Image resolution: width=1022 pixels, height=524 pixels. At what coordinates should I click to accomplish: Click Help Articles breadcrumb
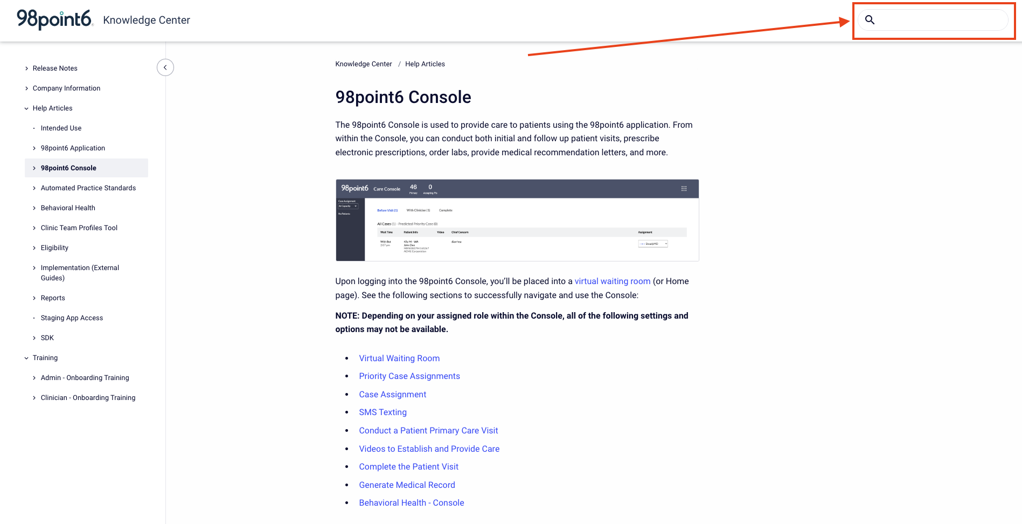tap(425, 64)
